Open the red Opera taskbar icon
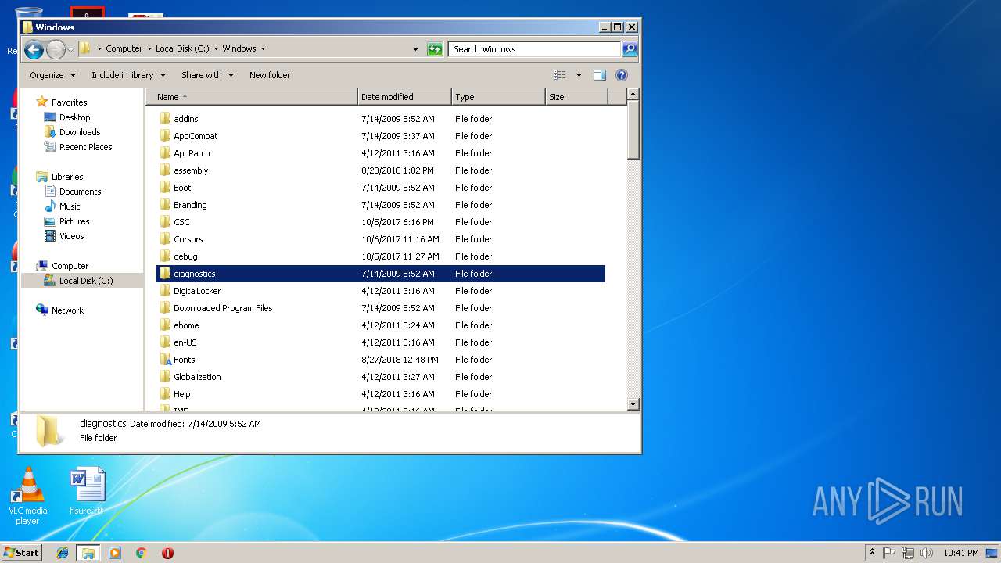The width and height of the screenshot is (1001, 563). coord(167,553)
